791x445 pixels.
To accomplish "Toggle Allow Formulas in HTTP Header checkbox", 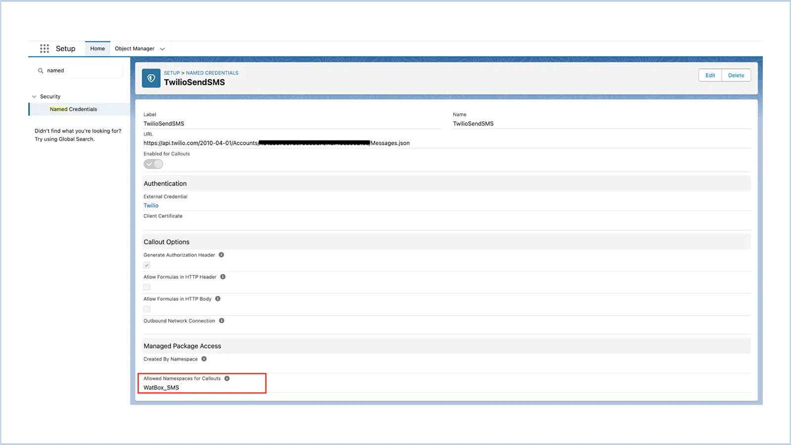I will pos(147,287).
